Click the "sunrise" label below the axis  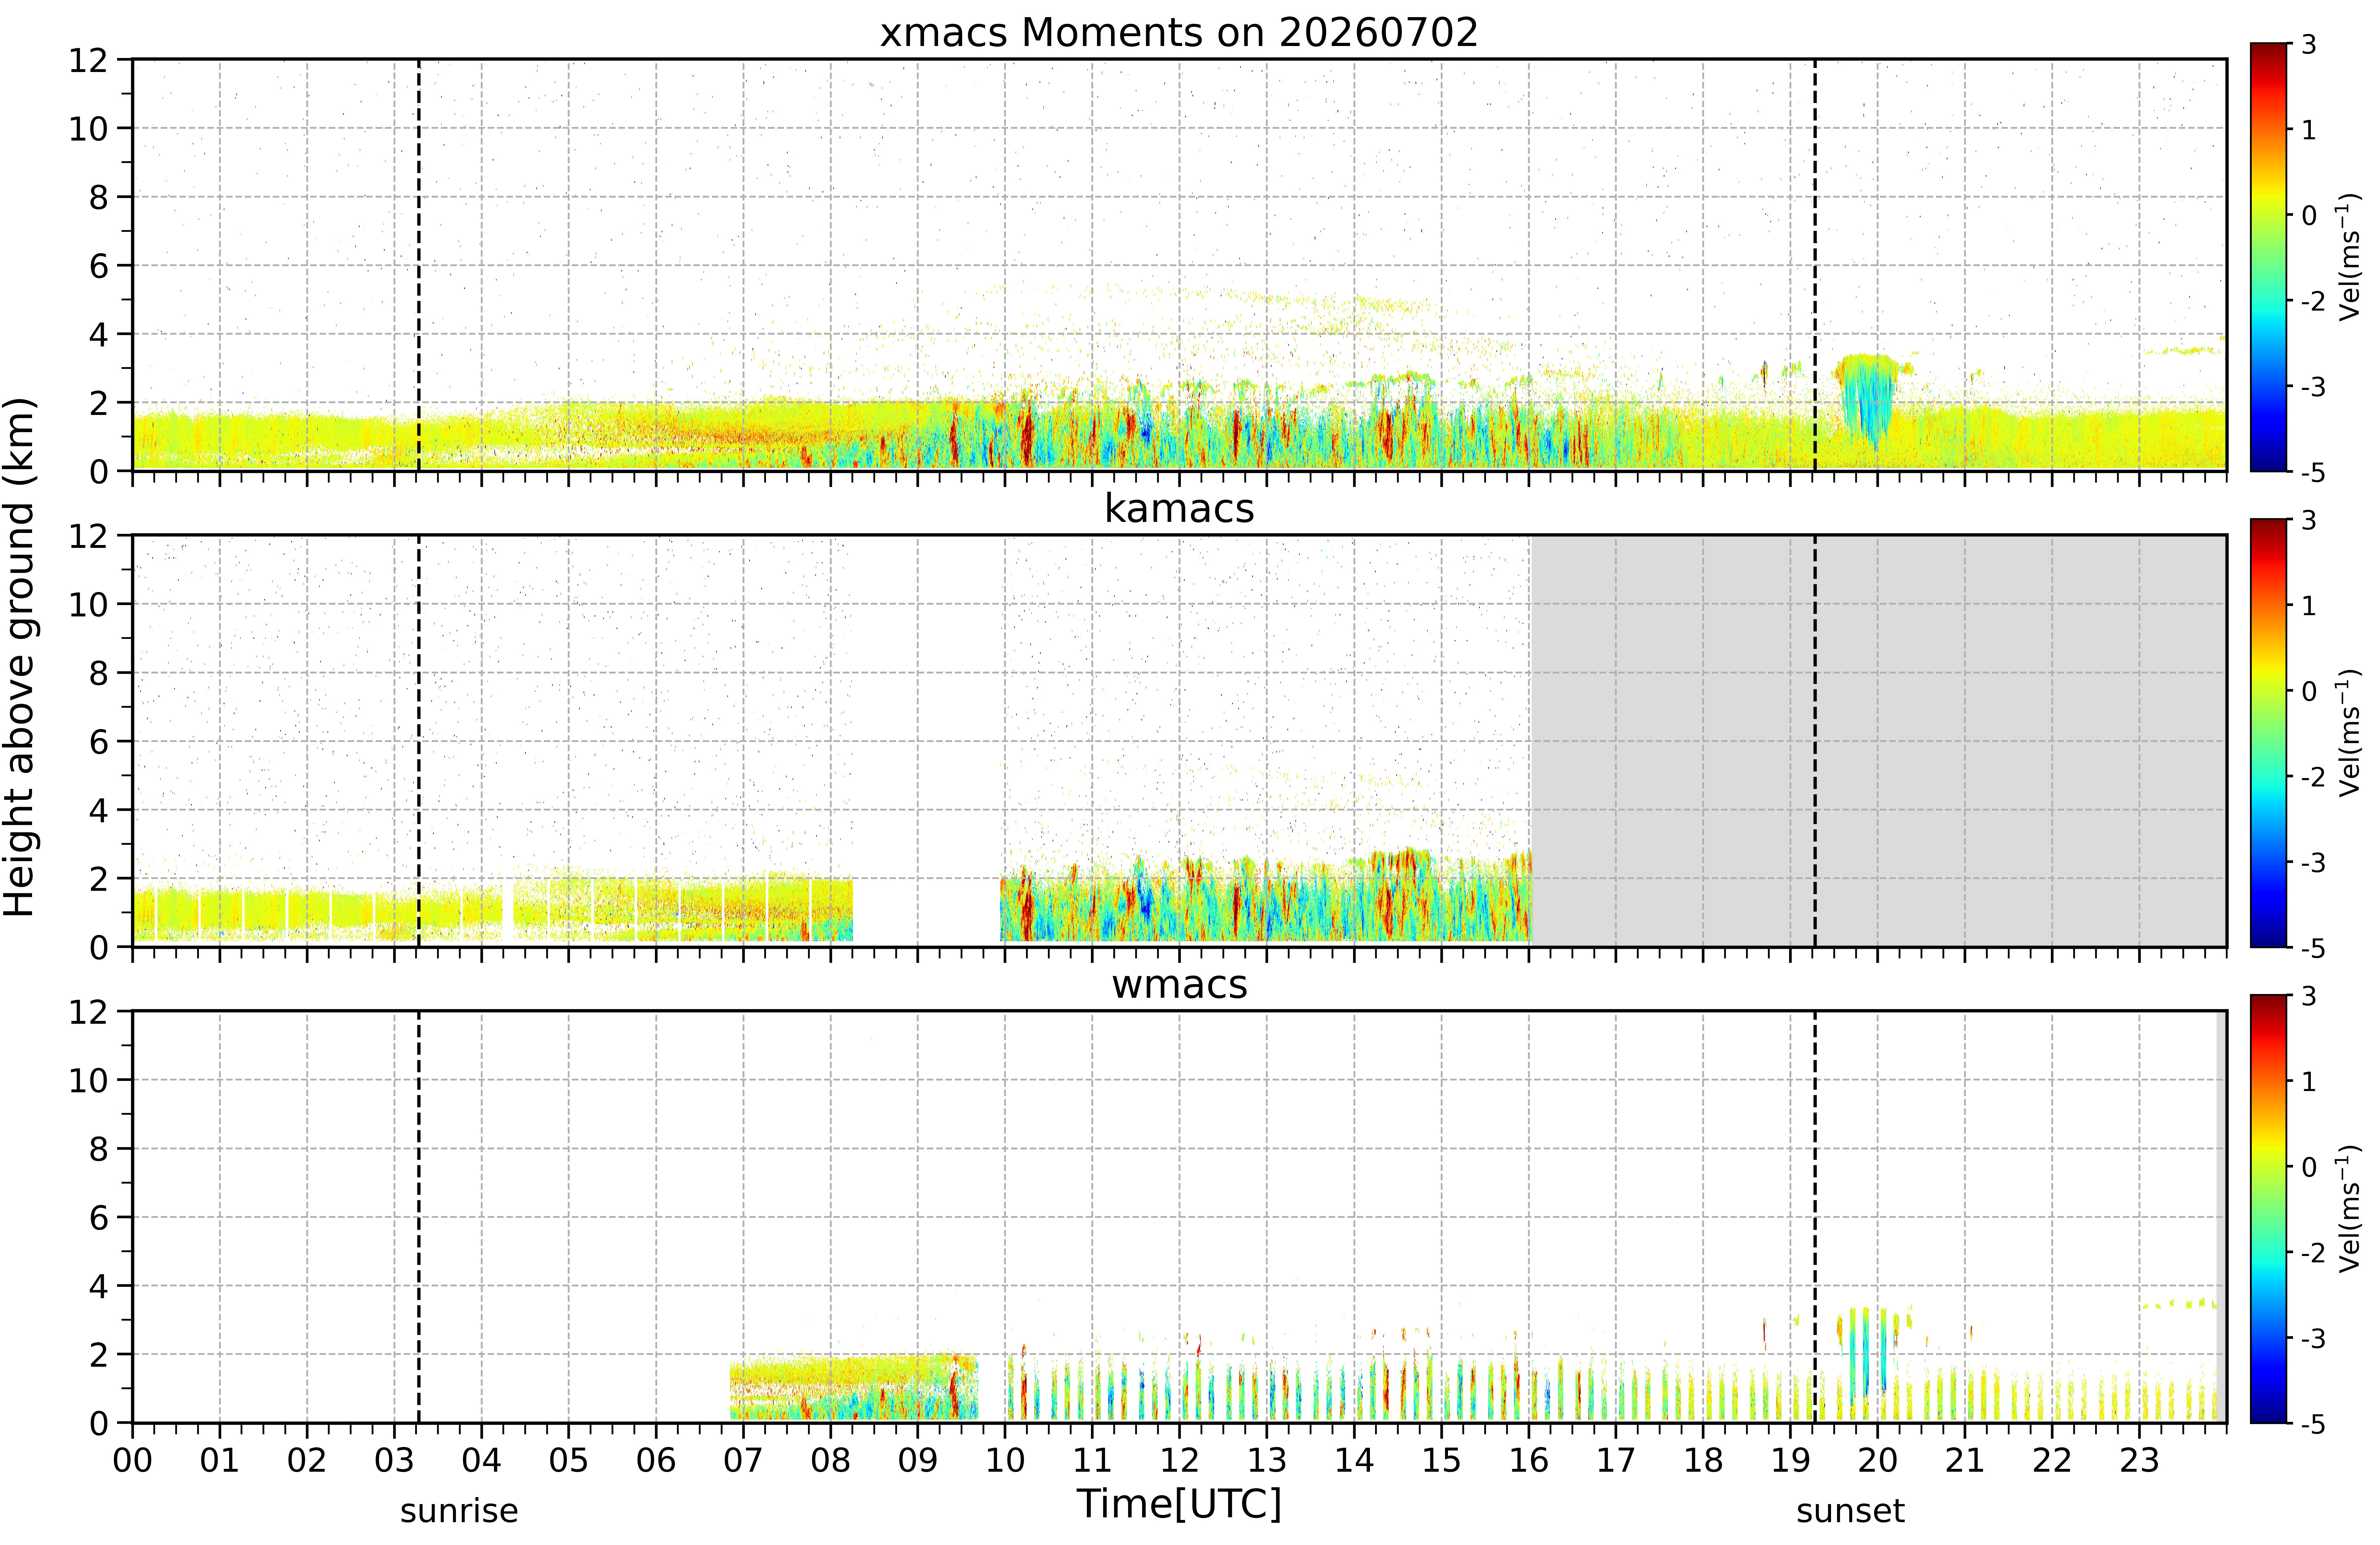459,1511
